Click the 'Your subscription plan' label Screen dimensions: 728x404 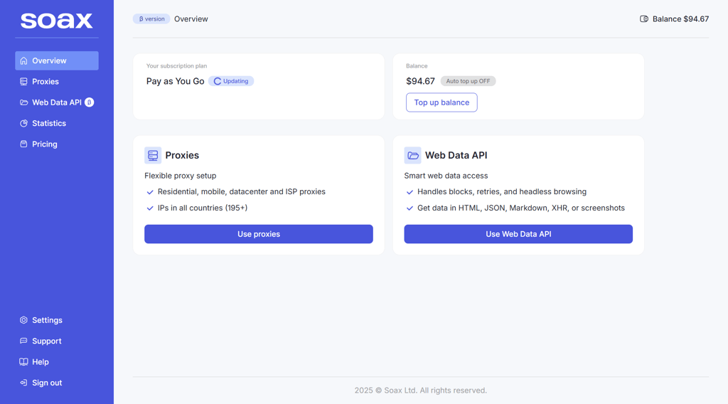point(176,66)
